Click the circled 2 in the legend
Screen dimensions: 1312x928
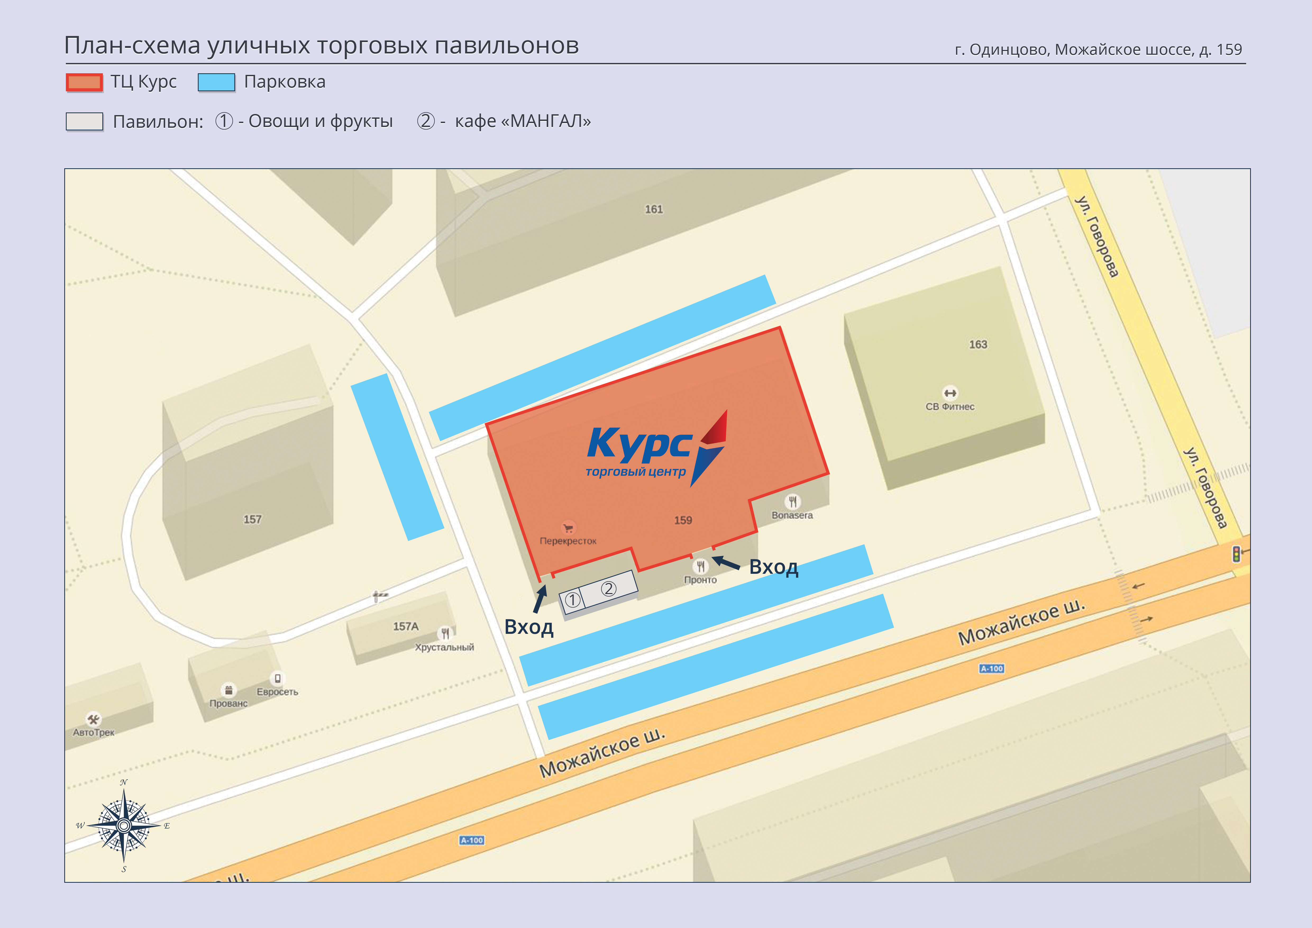click(426, 121)
